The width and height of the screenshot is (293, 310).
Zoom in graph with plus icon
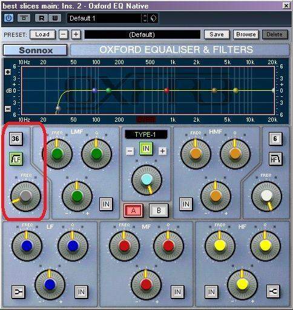pyautogui.click(x=8, y=72)
